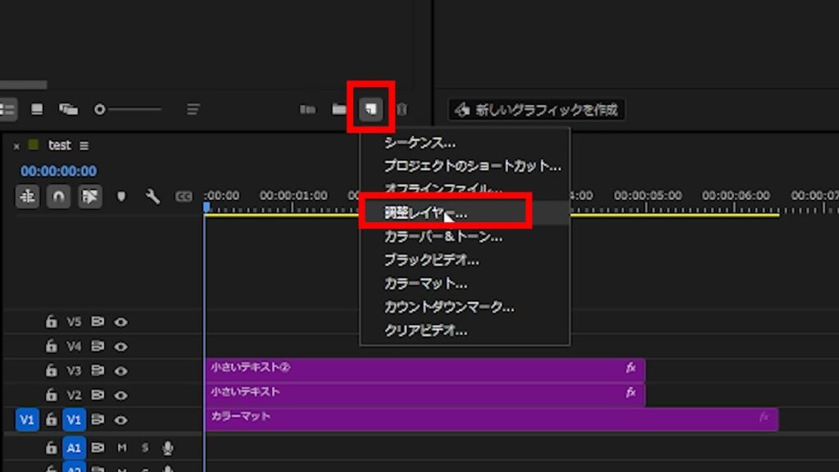Toggle insert sequences as nests button
Screen dimensions: 839x472
point(27,197)
